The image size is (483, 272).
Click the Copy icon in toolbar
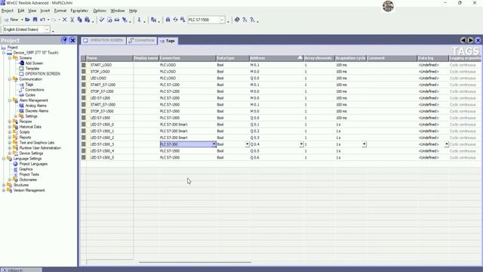(x=80, y=20)
